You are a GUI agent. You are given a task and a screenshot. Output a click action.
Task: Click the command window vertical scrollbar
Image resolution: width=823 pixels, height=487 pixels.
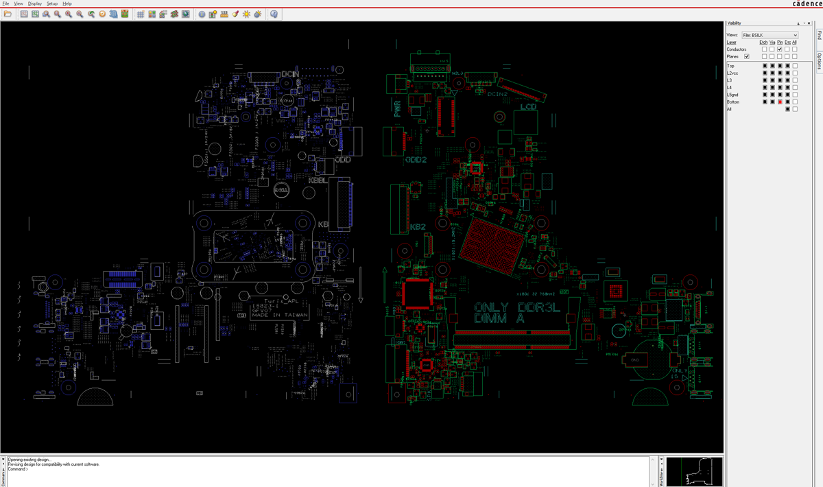(x=652, y=472)
